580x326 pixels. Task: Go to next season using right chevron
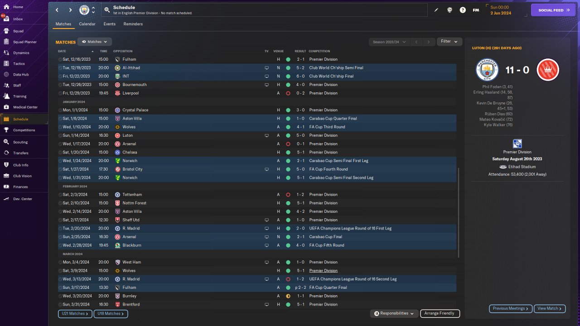click(429, 42)
